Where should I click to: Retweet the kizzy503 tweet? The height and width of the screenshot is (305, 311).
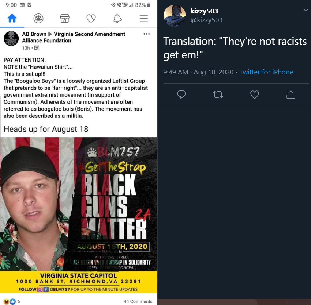point(218,94)
